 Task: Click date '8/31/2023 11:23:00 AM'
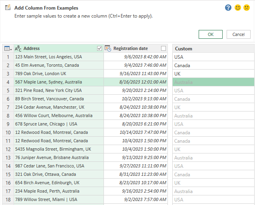(135, 175)
